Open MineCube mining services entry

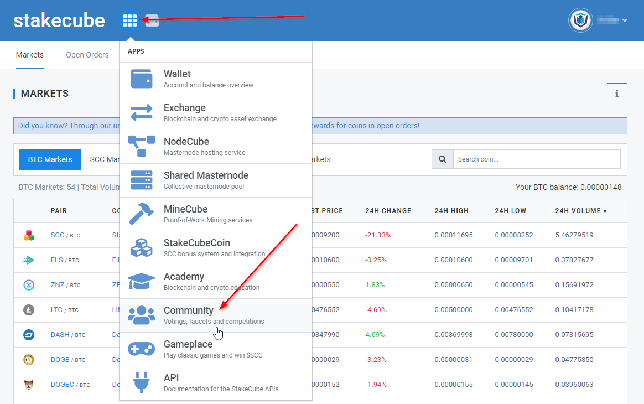click(216, 214)
